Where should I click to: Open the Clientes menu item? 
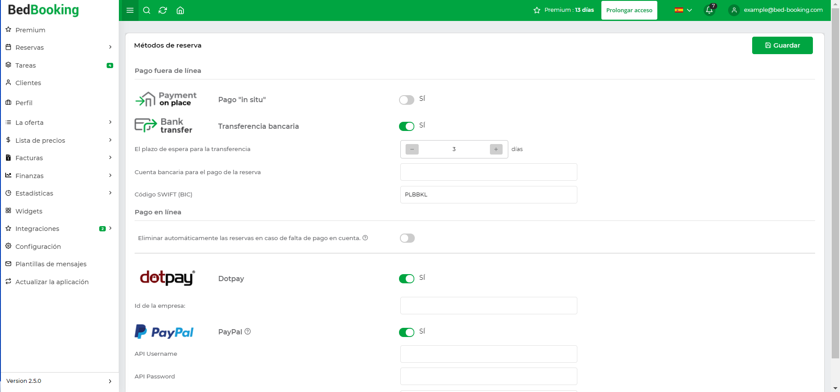click(59, 83)
